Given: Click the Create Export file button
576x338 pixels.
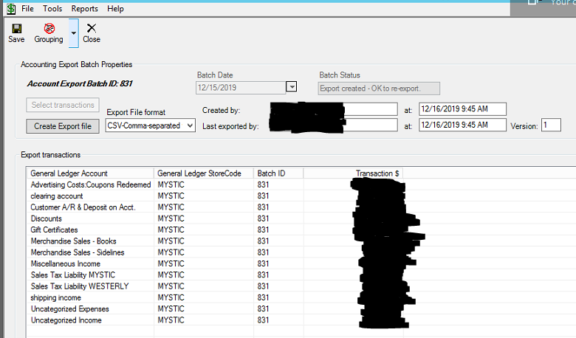Looking at the screenshot, I should [63, 126].
